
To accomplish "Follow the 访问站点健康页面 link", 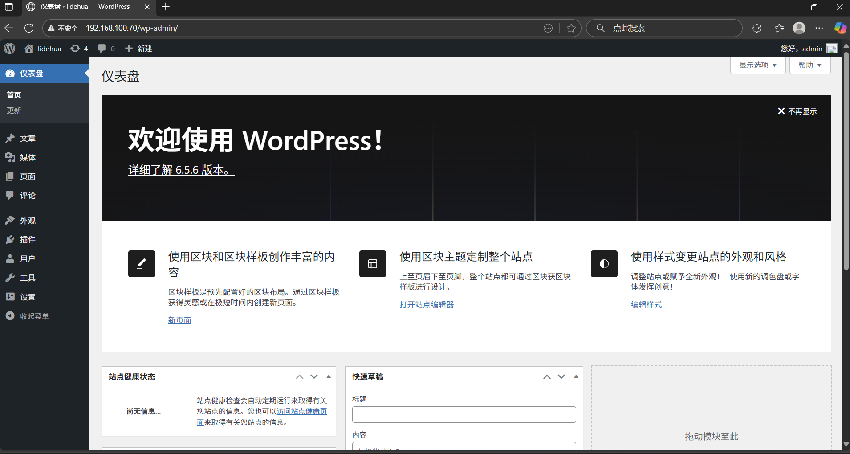I will (x=302, y=411).
